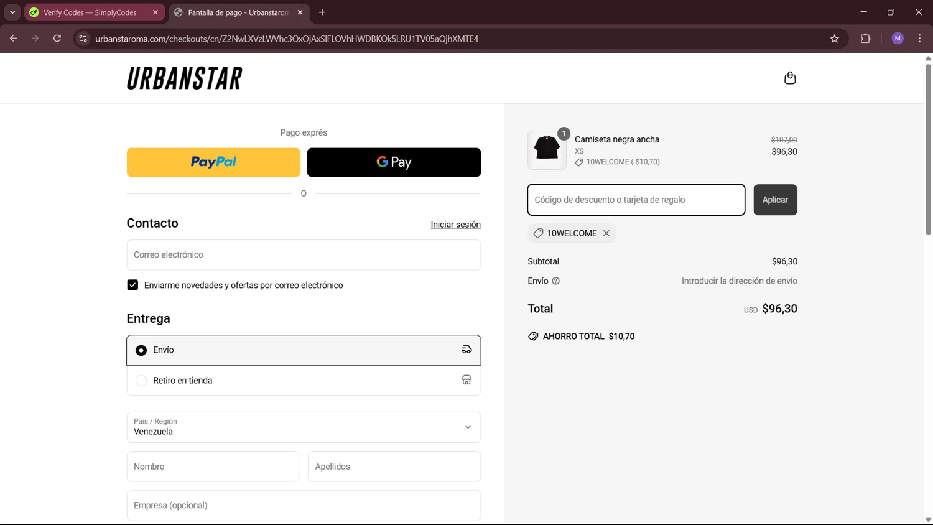Click the scrollbar down arrow

click(x=928, y=520)
